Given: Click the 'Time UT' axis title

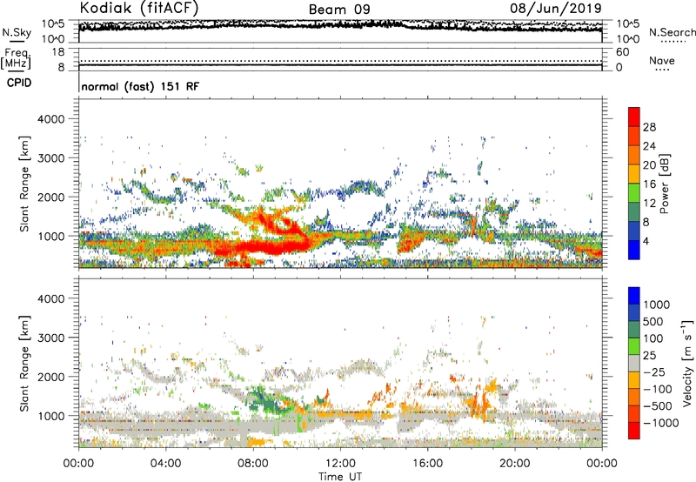Looking at the screenshot, I should pos(340,477).
